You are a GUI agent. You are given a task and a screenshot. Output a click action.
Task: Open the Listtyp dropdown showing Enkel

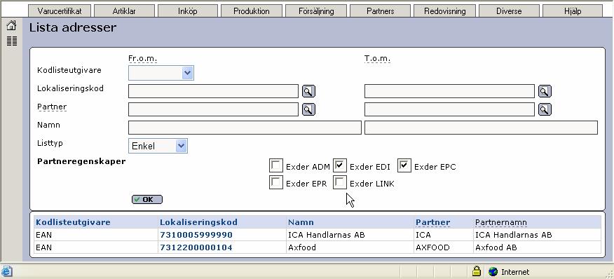click(x=158, y=146)
